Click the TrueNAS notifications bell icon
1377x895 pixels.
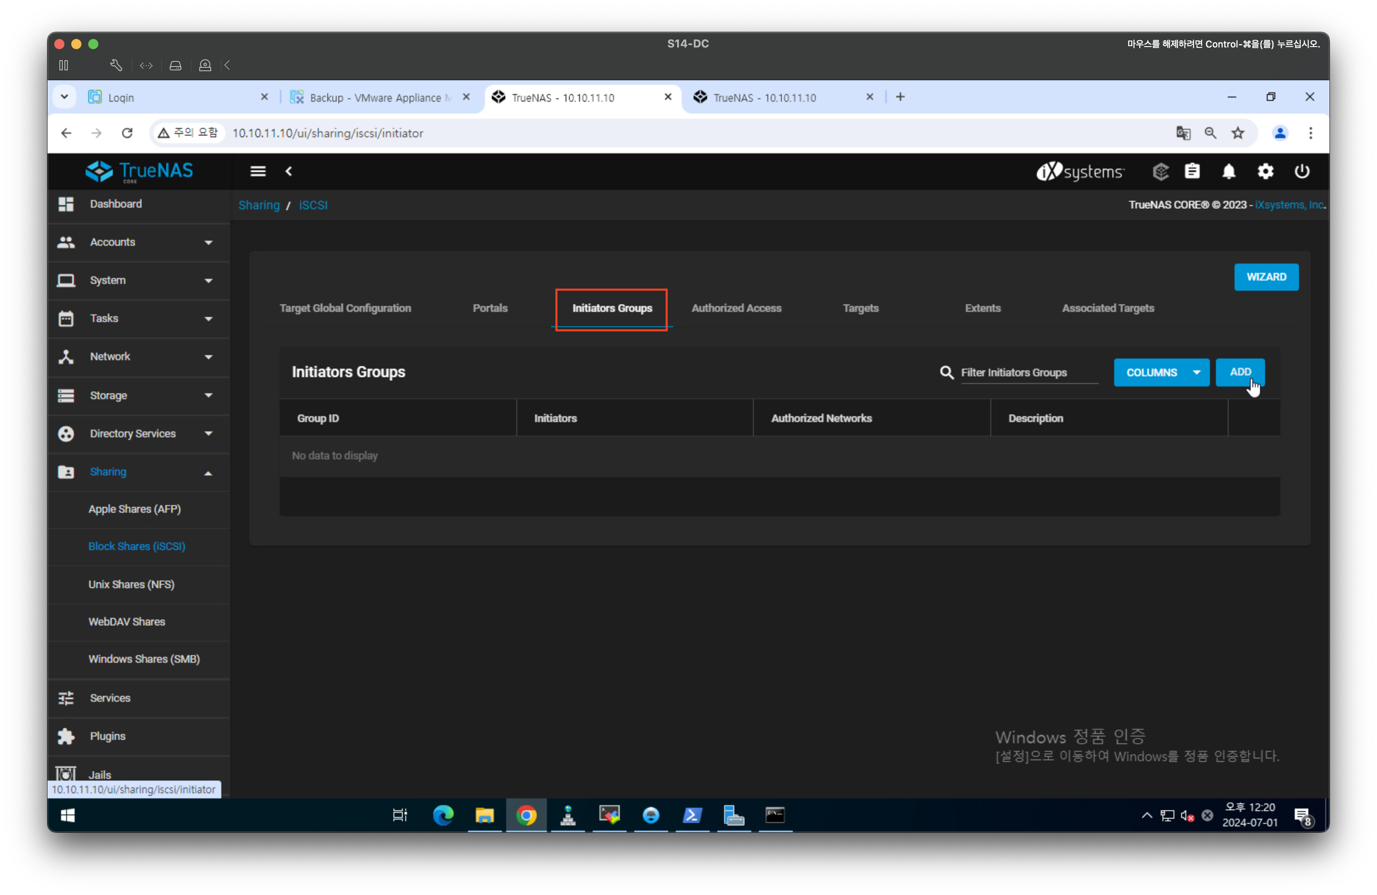(x=1228, y=172)
